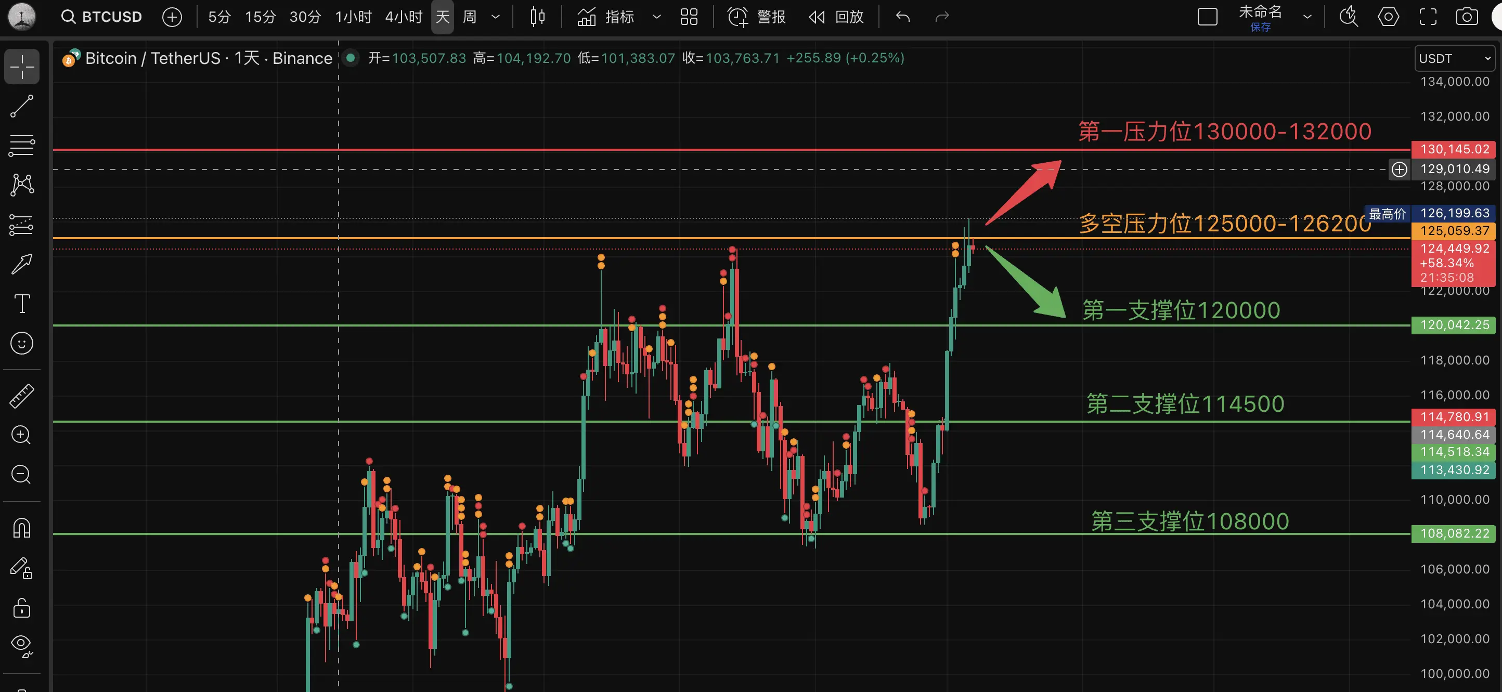The width and height of the screenshot is (1502, 692).
Task: Toggle lock all drawings padlock
Action: 21,607
